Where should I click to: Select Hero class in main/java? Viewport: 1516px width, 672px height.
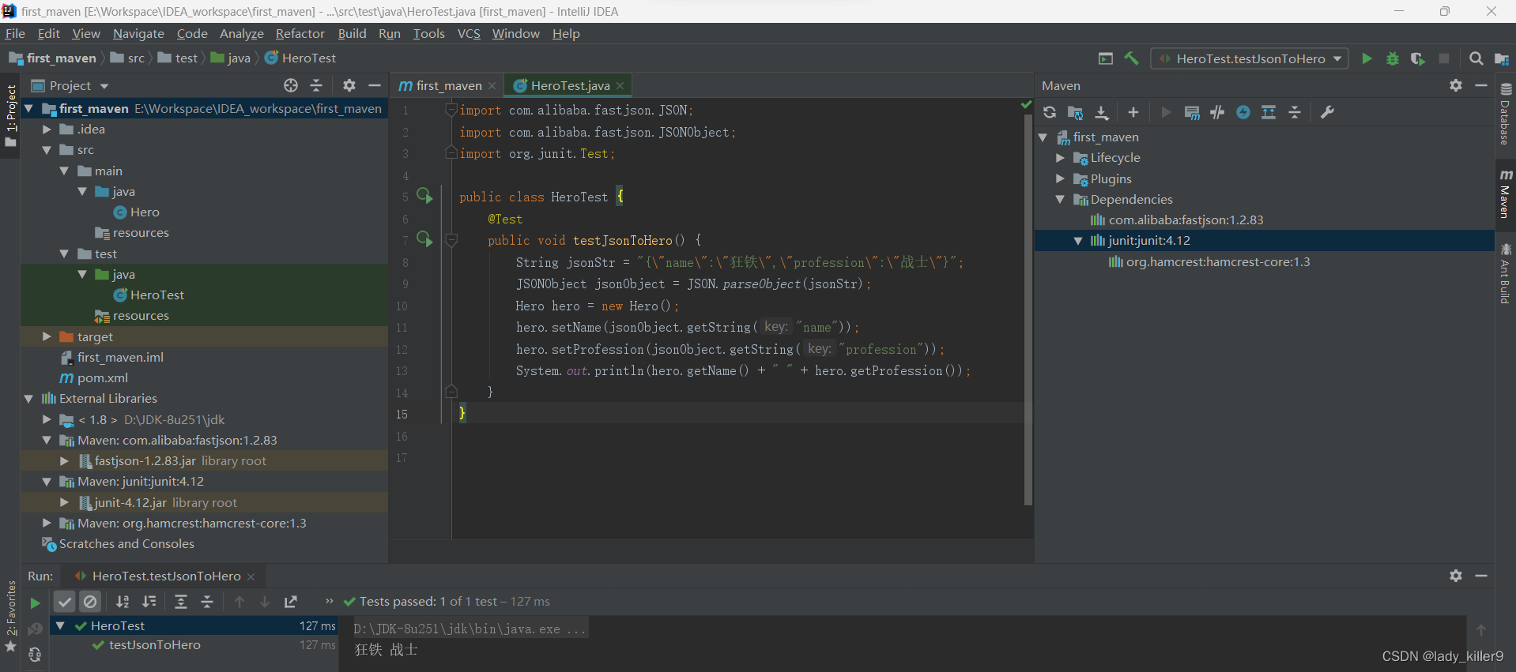(145, 212)
